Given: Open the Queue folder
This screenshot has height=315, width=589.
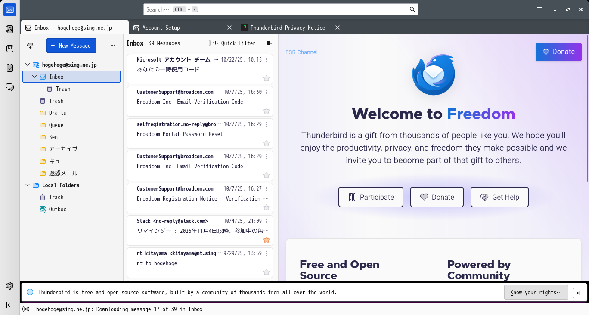Looking at the screenshot, I should [71, 125].
